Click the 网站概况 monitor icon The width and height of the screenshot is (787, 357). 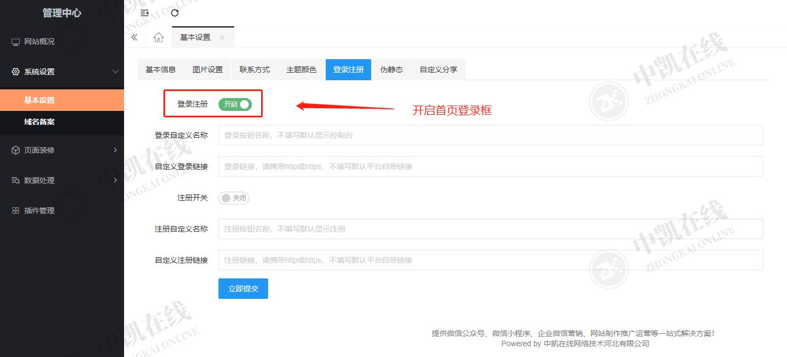point(16,41)
